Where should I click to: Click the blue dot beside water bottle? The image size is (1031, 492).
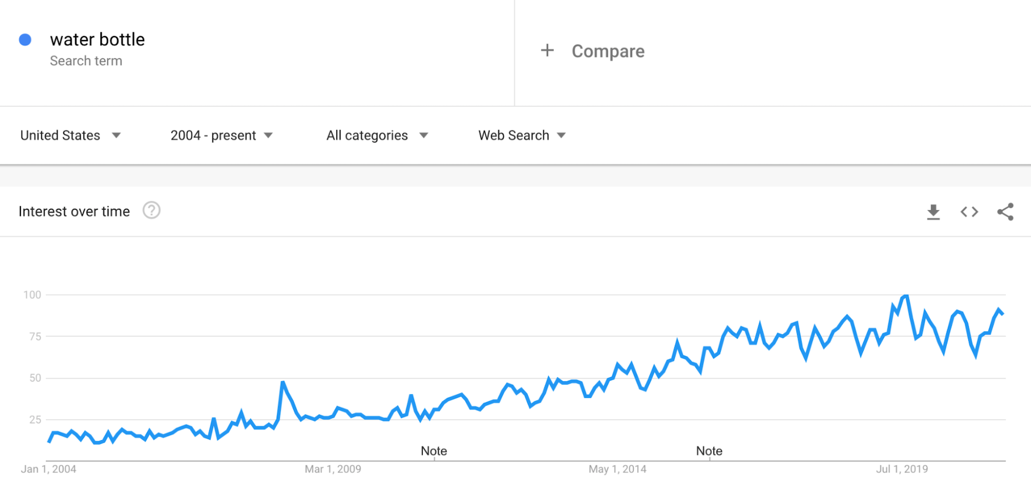click(x=25, y=40)
